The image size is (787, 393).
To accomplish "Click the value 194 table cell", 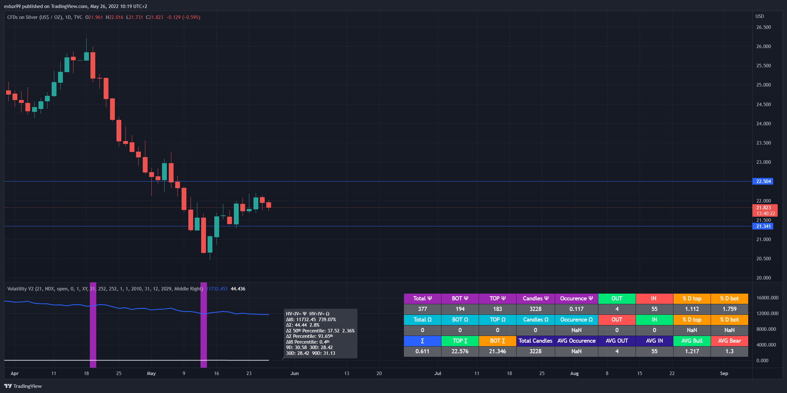I will point(460,309).
